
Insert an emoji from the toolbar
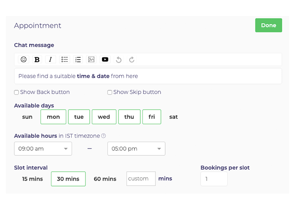point(24,60)
